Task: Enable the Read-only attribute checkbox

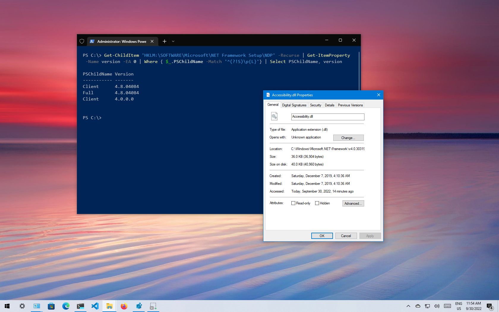Action: click(293, 203)
